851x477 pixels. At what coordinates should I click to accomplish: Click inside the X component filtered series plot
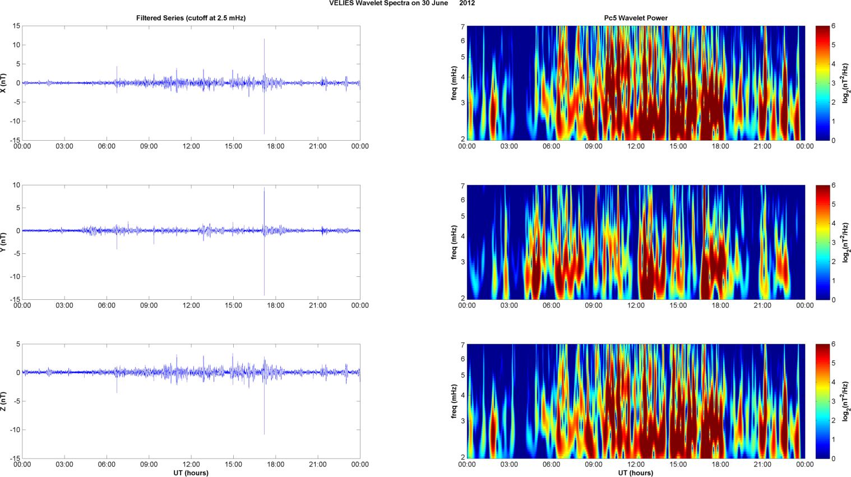point(191,83)
